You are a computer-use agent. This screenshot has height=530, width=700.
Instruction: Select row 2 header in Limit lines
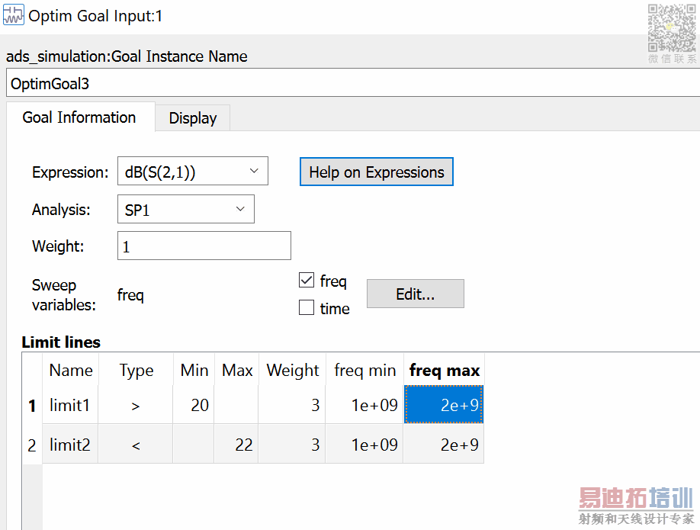tap(31, 445)
